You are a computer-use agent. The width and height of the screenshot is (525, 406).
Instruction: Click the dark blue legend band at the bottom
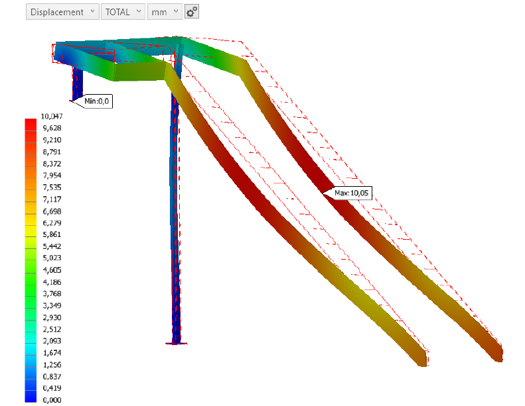31,397
